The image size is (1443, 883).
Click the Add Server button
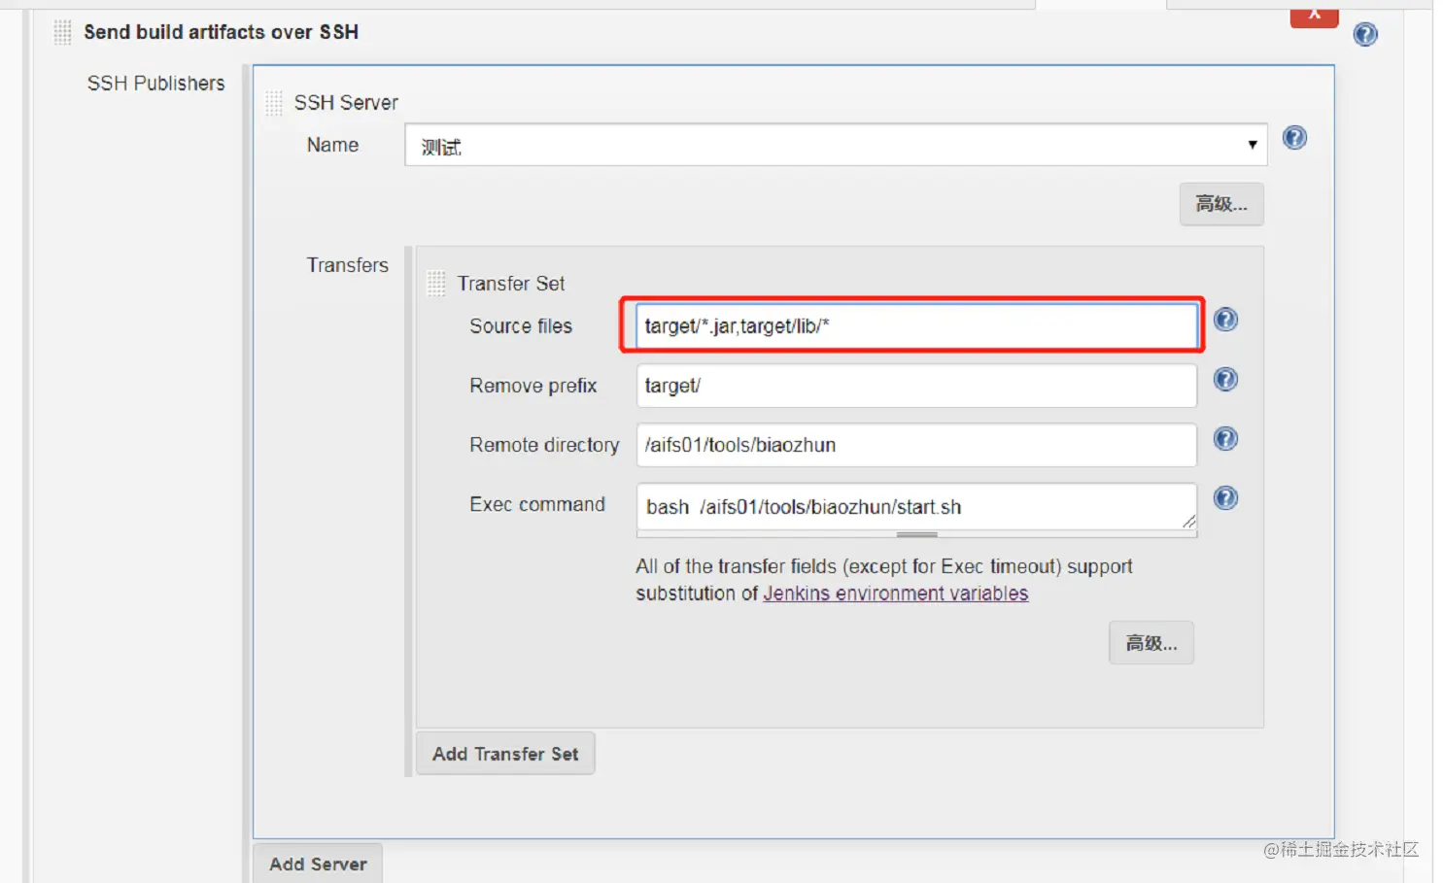tap(318, 864)
